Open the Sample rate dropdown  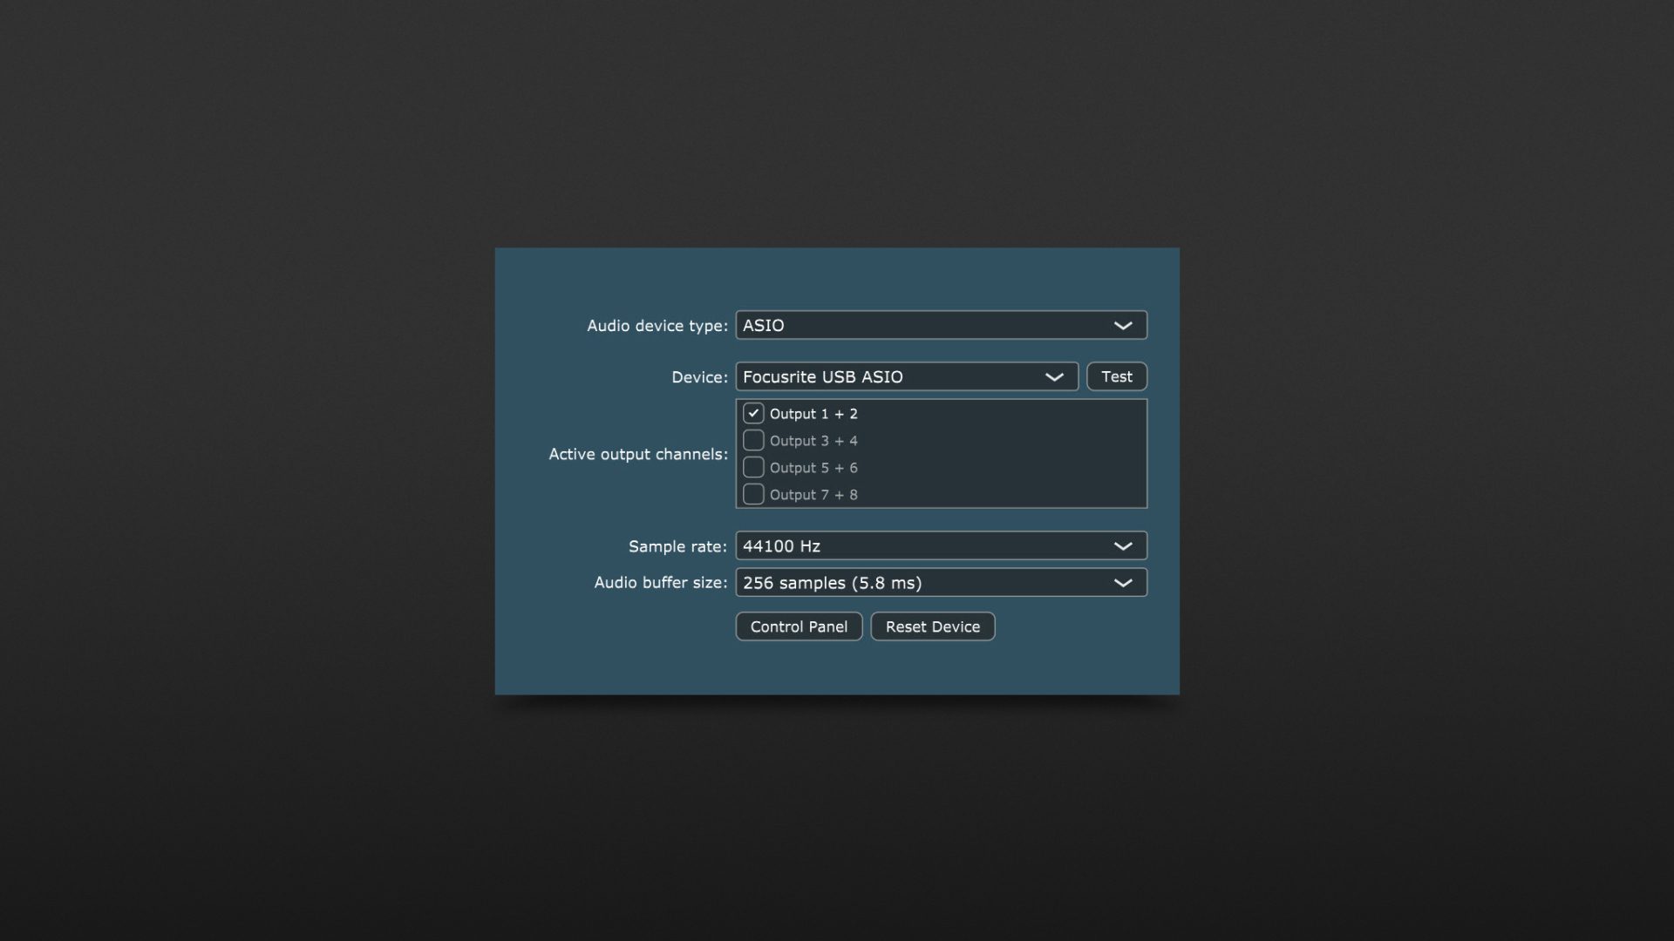tap(924, 545)
